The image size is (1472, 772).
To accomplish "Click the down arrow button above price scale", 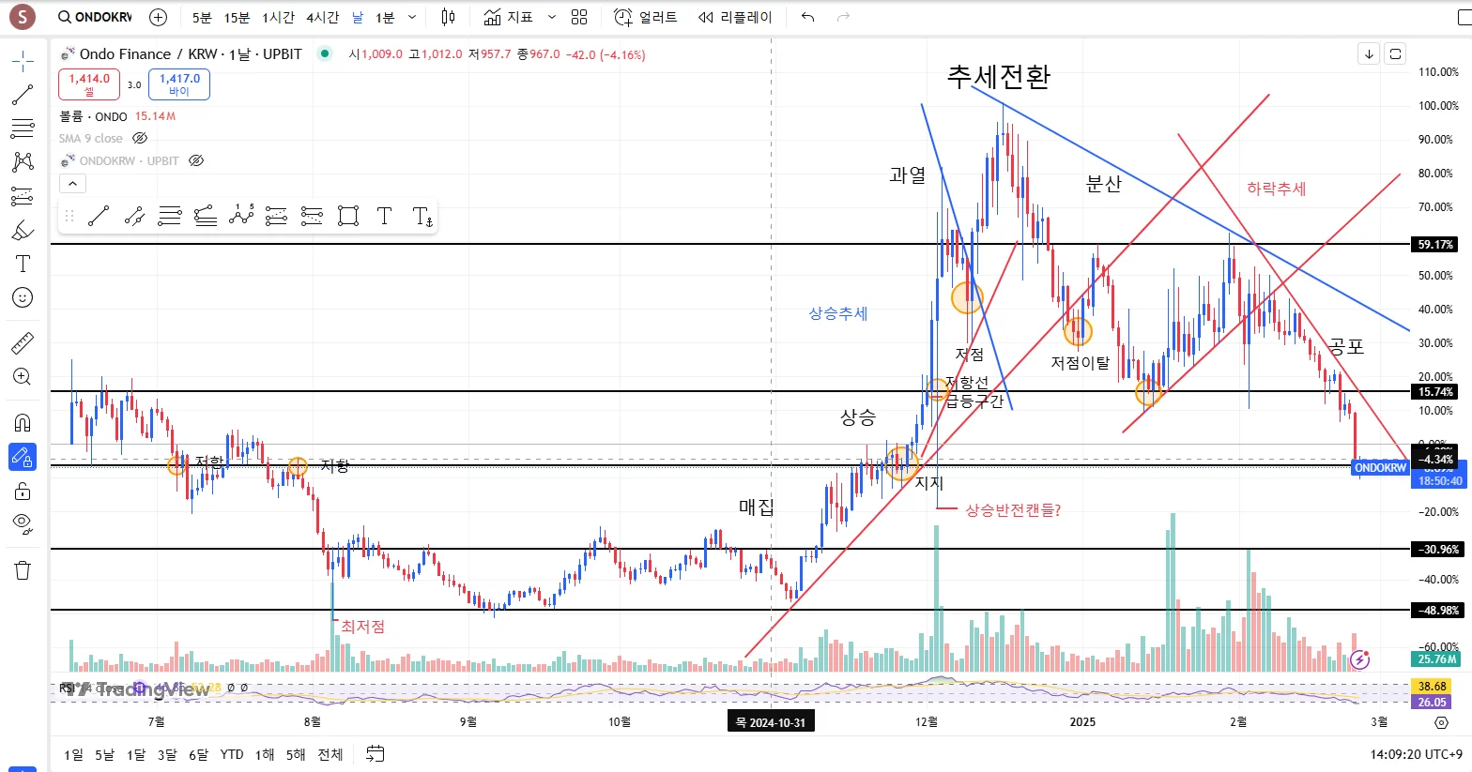I will 1369,53.
